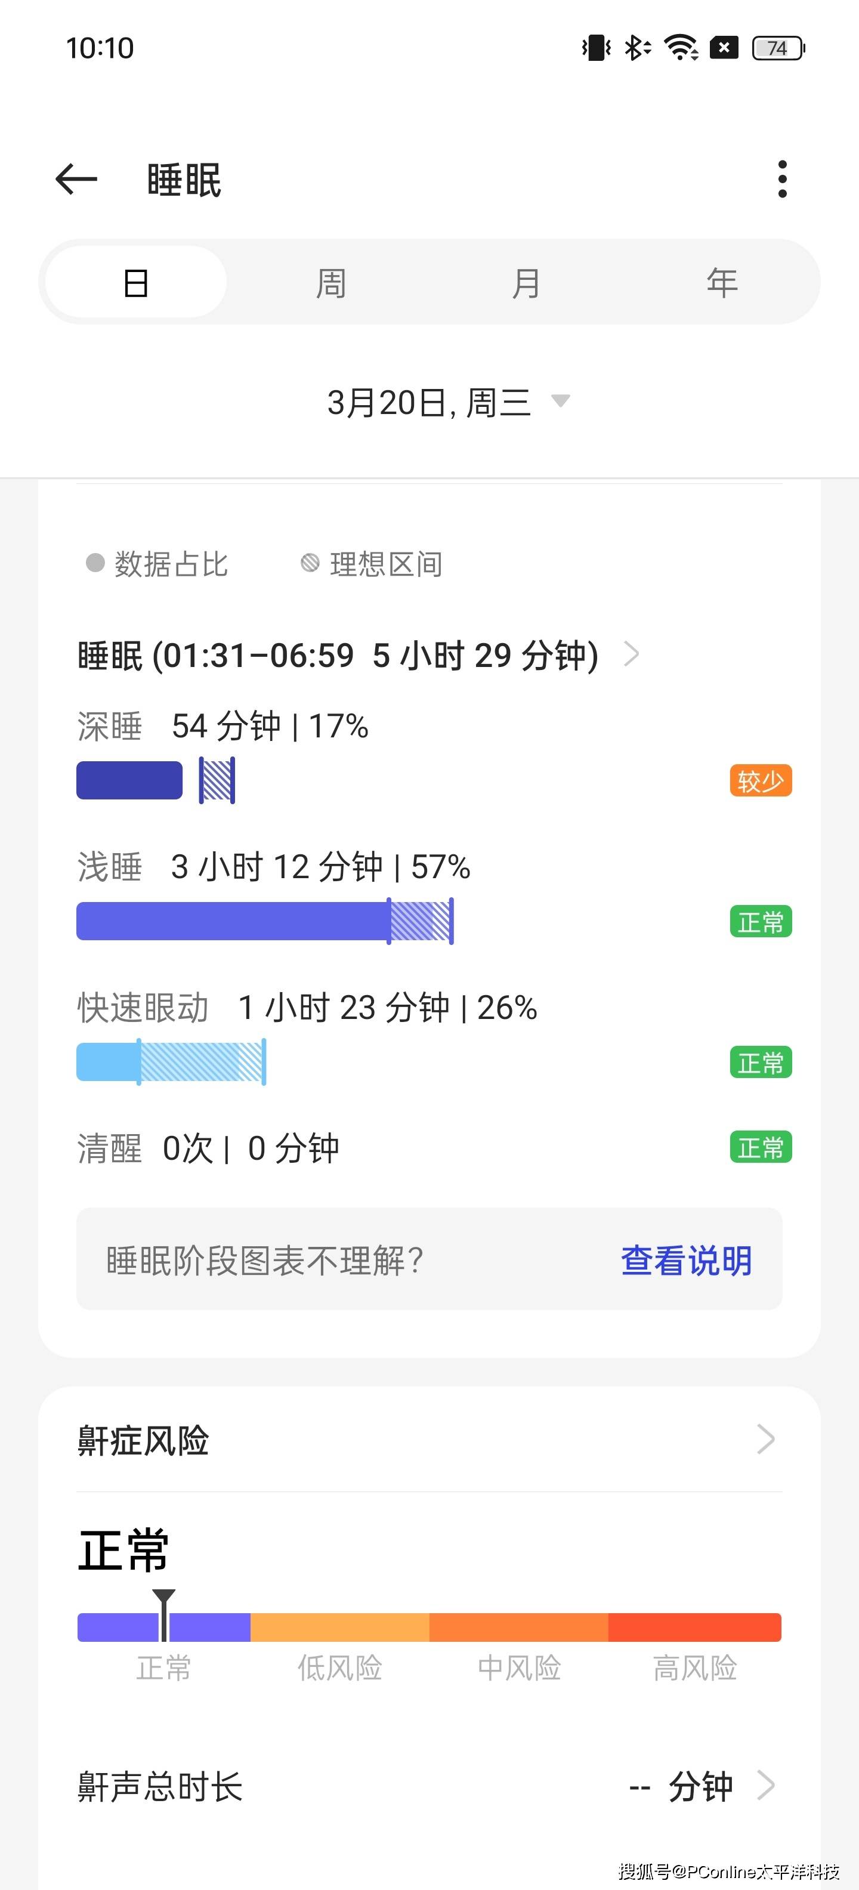Viewport: 859px width, 1890px height.
Task: Tap the vibrate mode status icon
Action: pos(596,48)
